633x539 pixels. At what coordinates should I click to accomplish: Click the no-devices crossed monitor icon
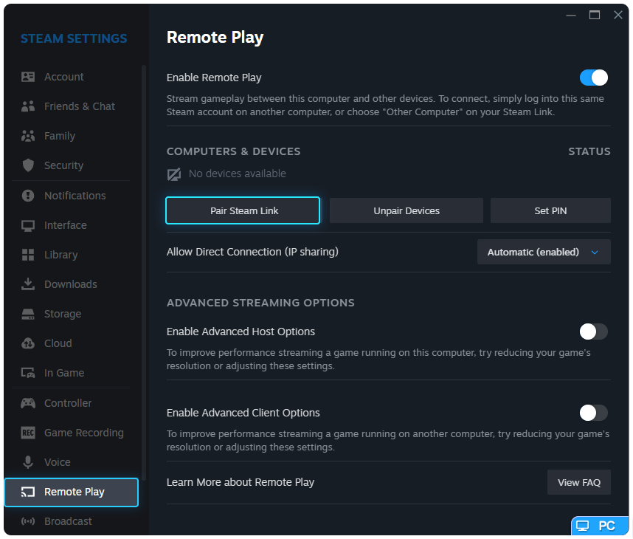click(174, 174)
